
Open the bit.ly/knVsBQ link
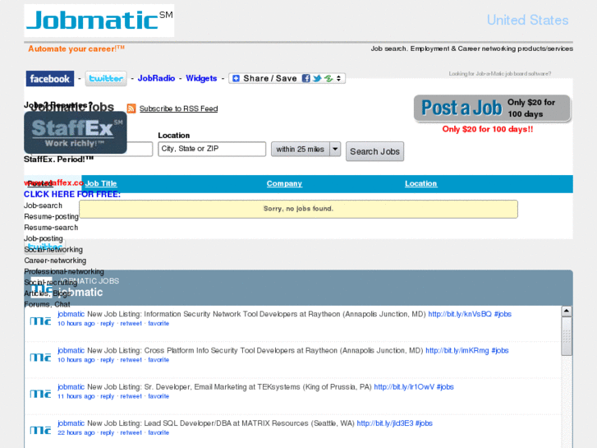click(460, 314)
